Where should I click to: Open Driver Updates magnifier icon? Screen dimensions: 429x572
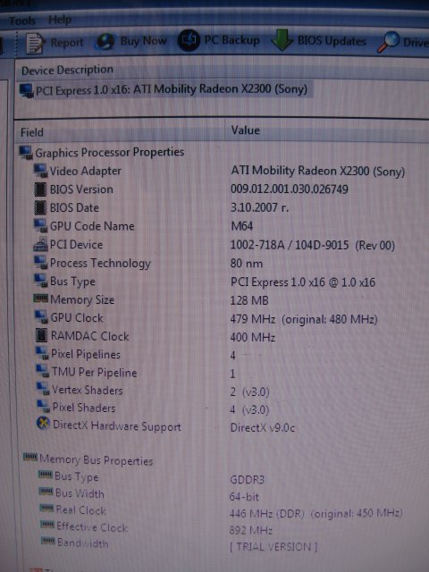[388, 42]
